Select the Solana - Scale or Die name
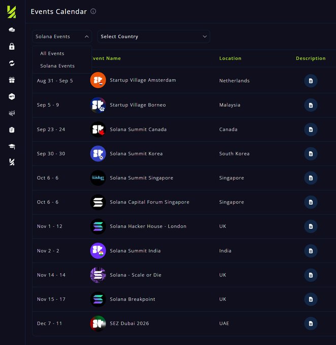336x345 pixels. pos(136,275)
